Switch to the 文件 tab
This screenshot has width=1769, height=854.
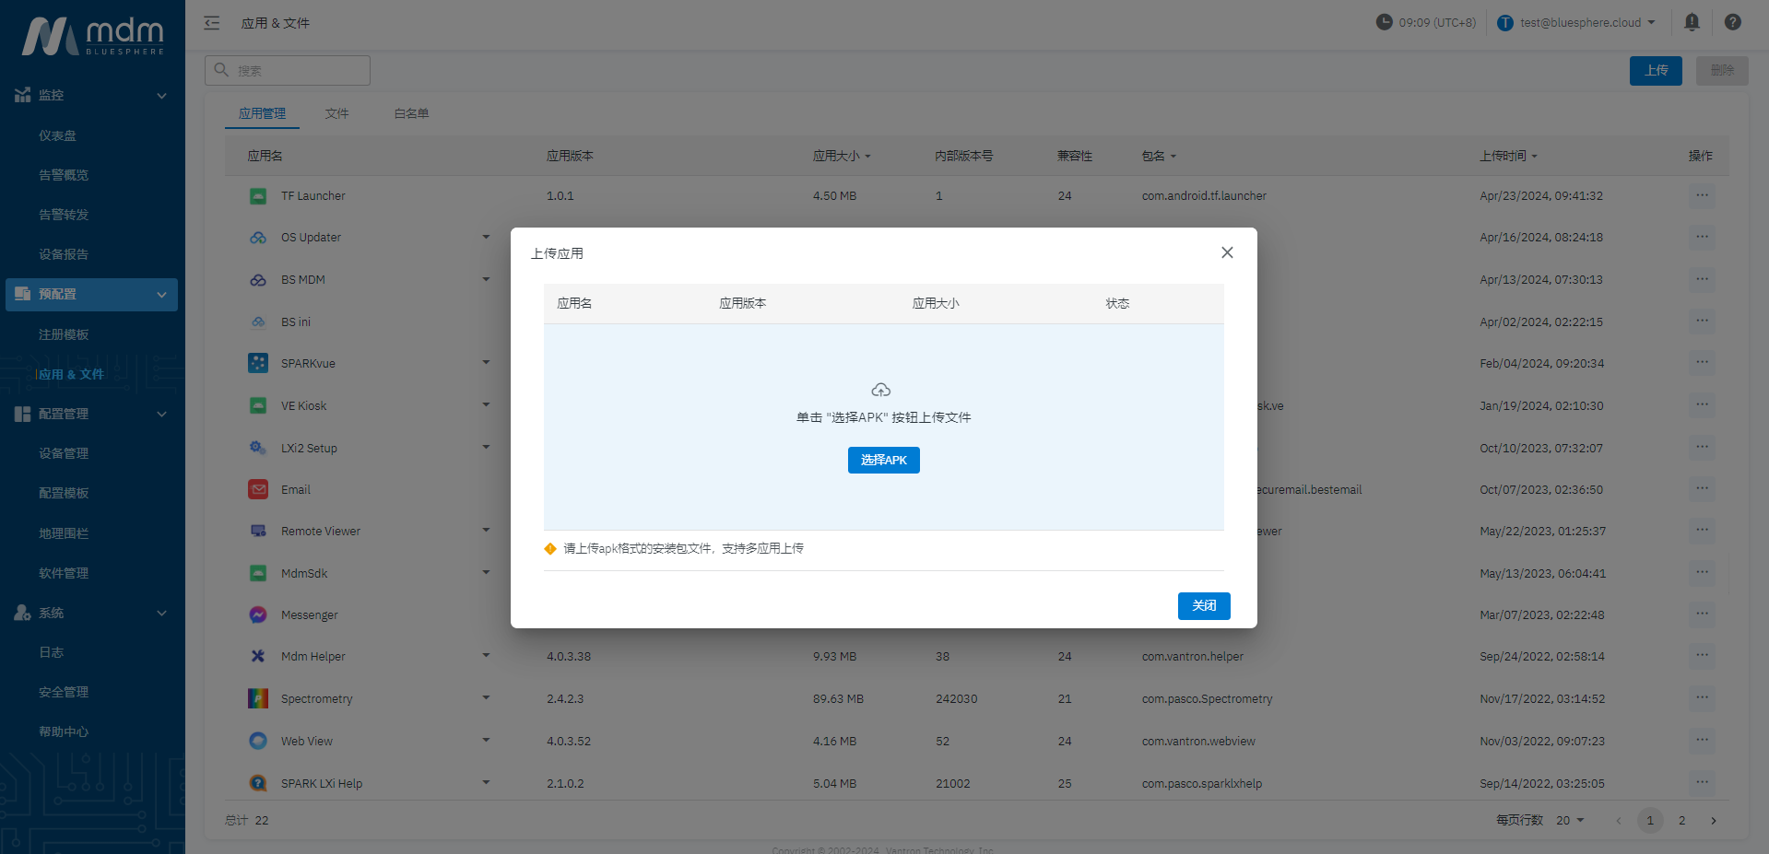[x=336, y=112]
